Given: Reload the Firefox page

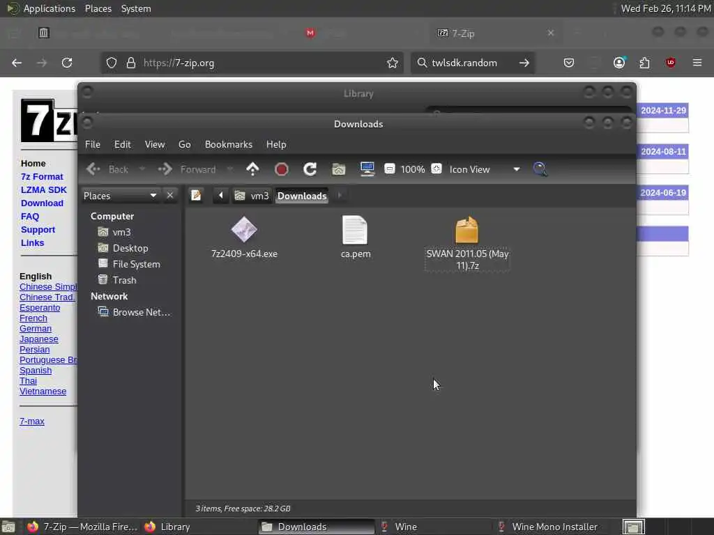Looking at the screenshot, I should [67, 63].
